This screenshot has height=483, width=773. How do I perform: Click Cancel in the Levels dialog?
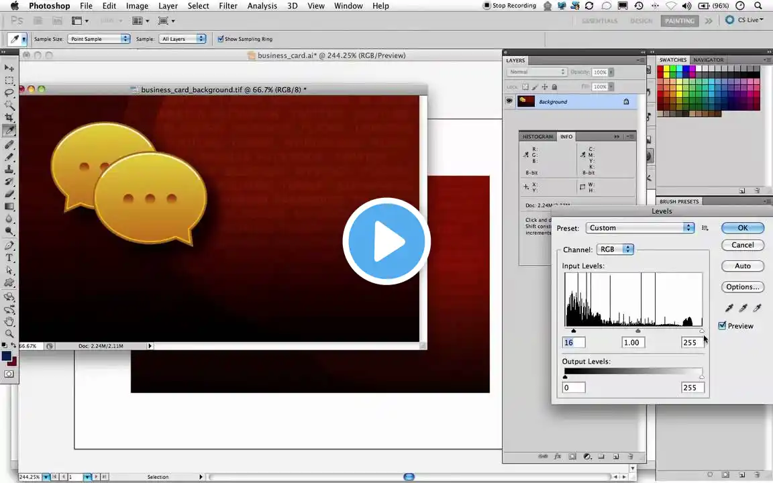tap(742, 245)
